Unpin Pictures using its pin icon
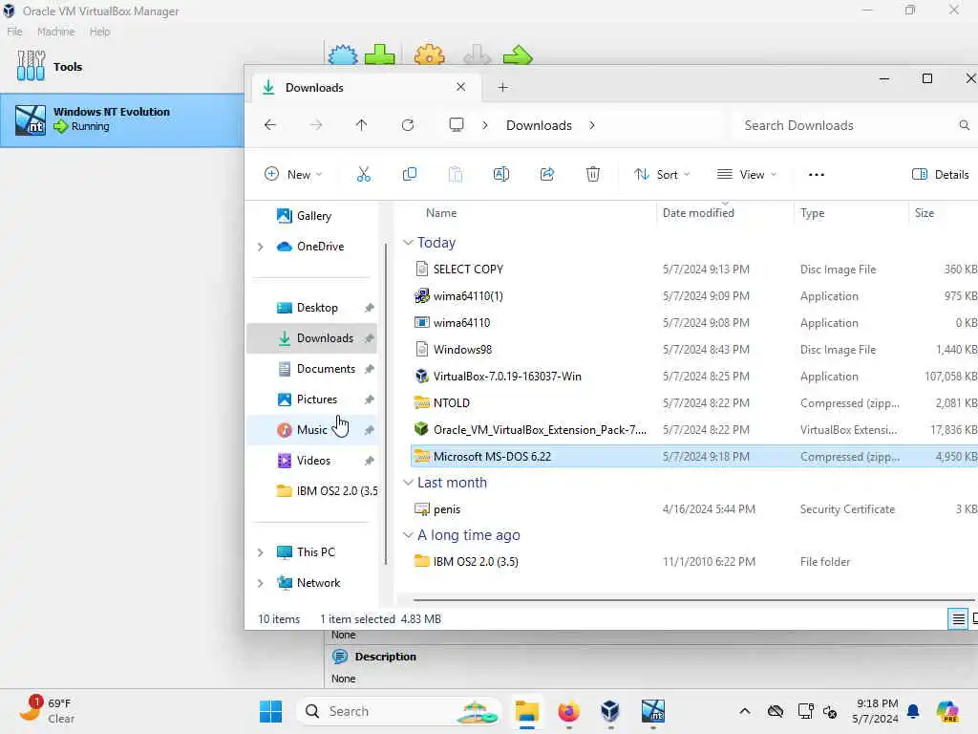 (x=370, y=399)
